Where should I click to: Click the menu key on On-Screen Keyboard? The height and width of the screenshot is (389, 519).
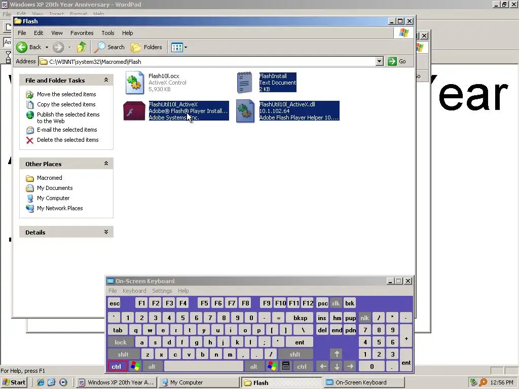pos(286,366)
